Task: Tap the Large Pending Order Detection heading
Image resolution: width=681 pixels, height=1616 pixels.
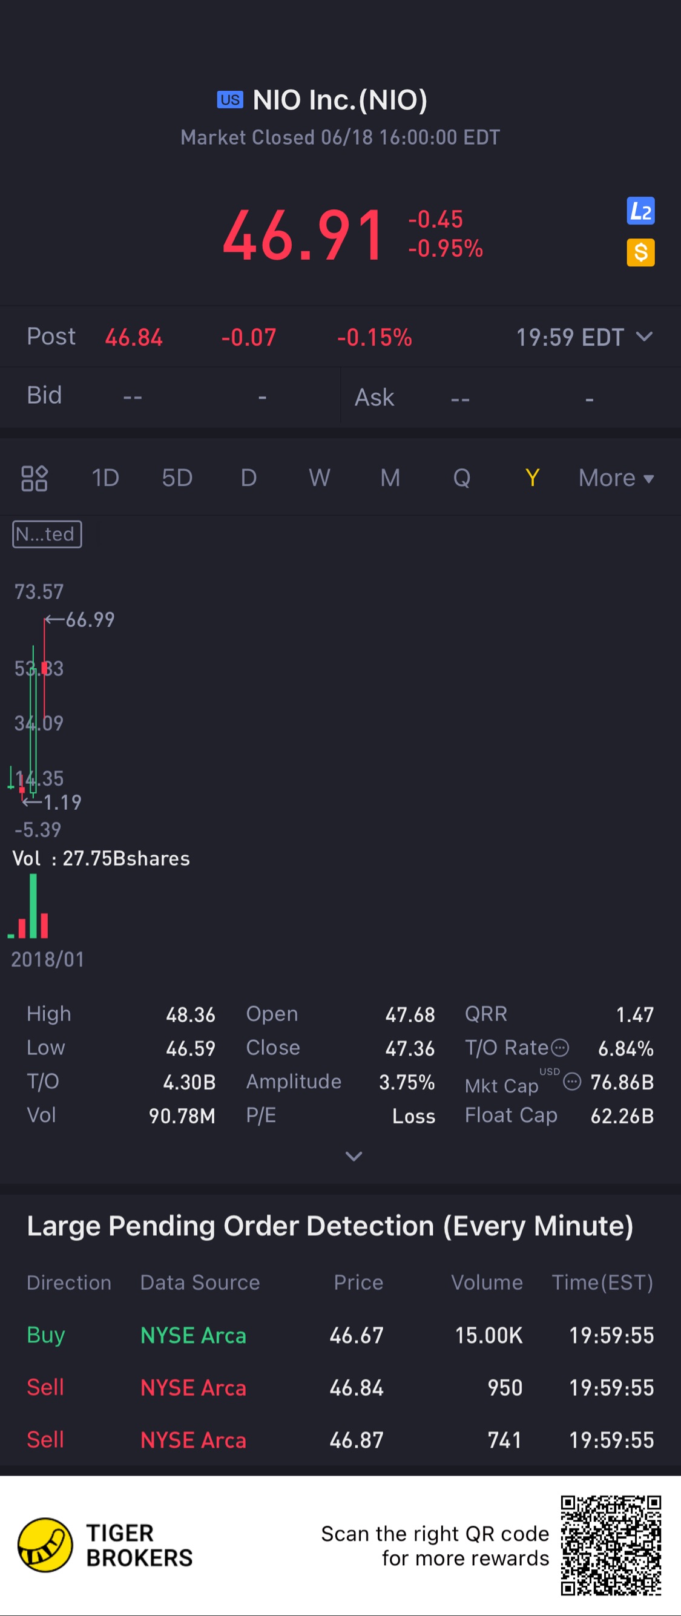Action: click(x=329, y=1226)
